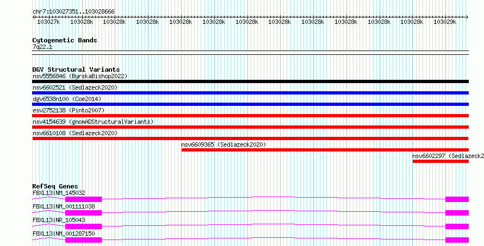The height and width of the screenshot is (246, 484).
Task: Select the red nsv6609365 variant bar
Action: [x=325, y=150]
